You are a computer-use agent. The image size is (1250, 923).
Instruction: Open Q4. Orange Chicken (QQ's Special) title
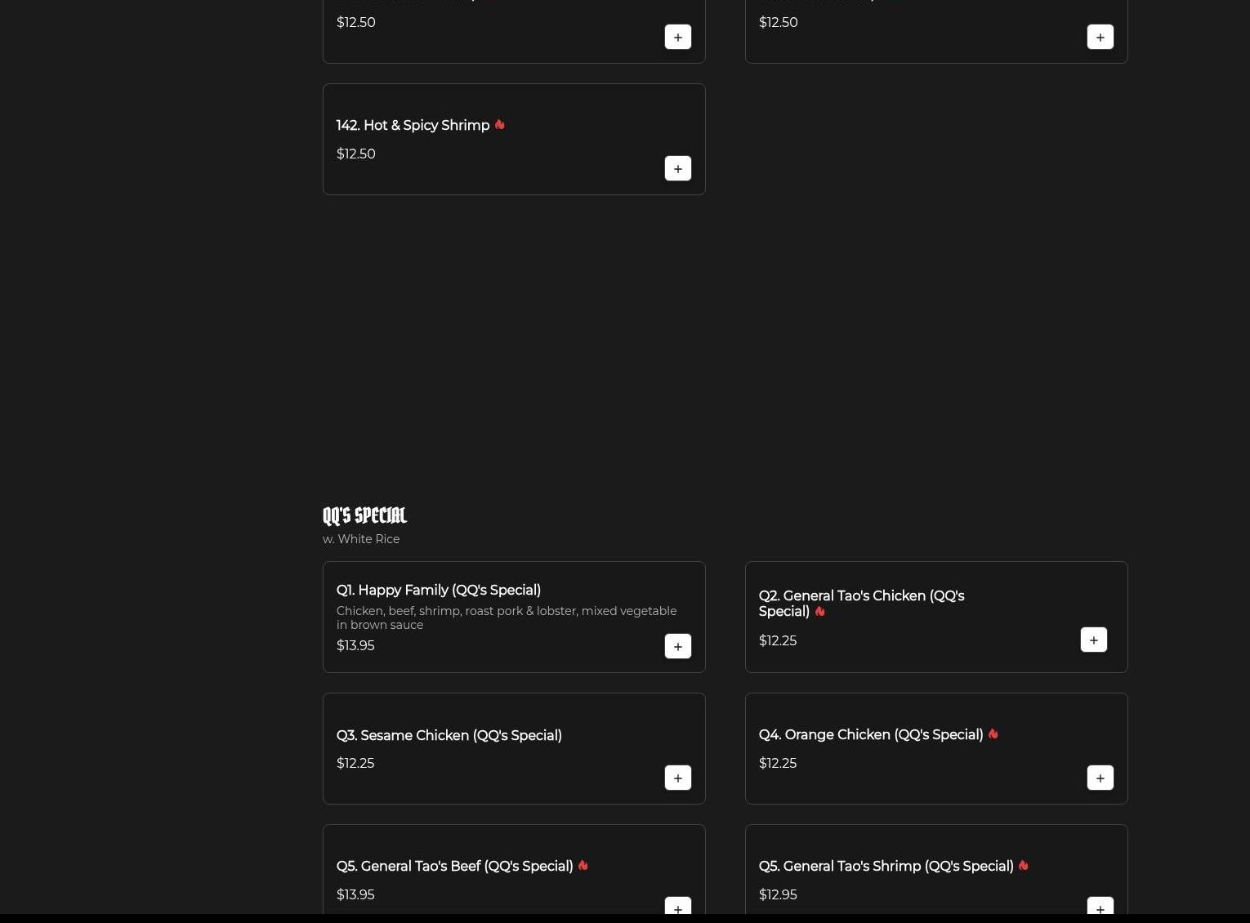[x=871, y=734]
